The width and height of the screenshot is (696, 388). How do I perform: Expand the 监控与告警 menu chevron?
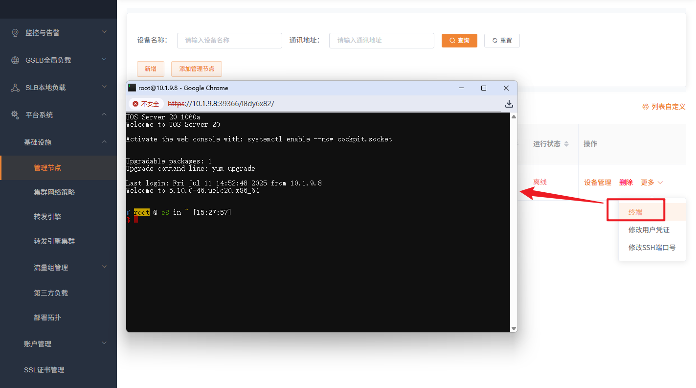[104, 32]
